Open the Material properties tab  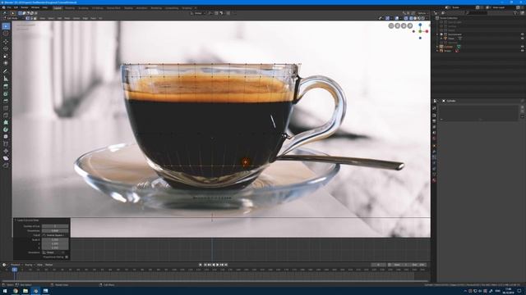coord(434,180)
